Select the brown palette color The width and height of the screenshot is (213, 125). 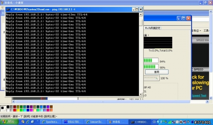pos(51,107)
